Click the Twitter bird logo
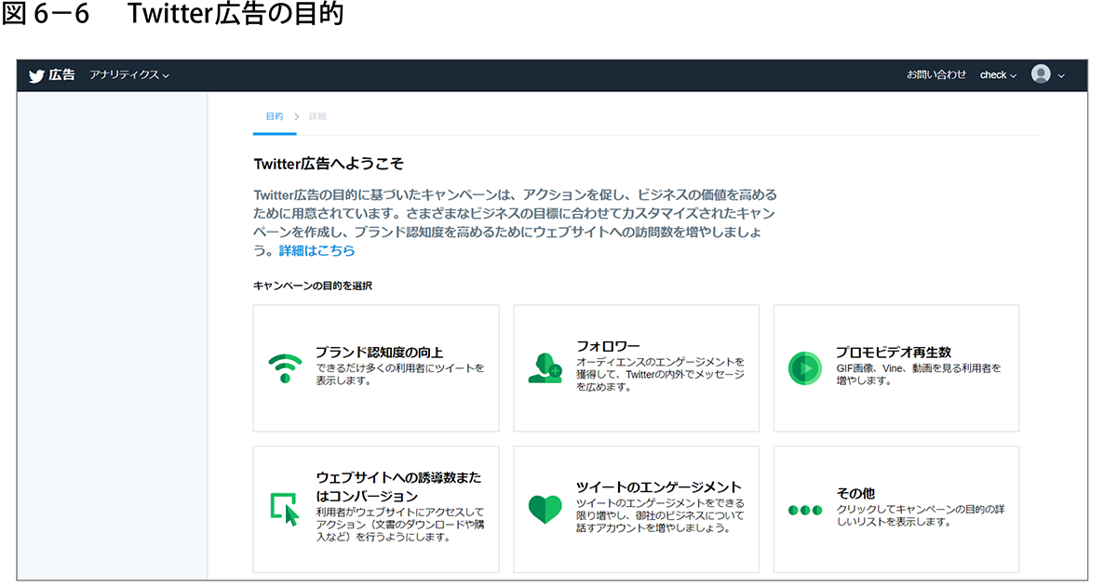Image resolution: width=1117 pixels, height=586 pixels. click(36, 75)
